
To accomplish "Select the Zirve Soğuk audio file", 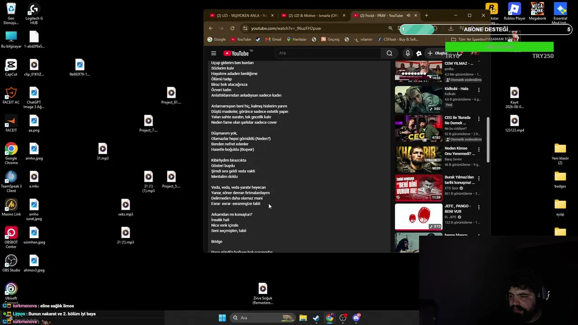I will 263,293.
